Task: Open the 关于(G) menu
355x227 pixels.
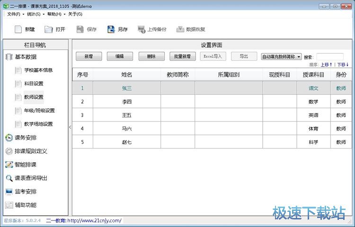Action: (75, 14)
